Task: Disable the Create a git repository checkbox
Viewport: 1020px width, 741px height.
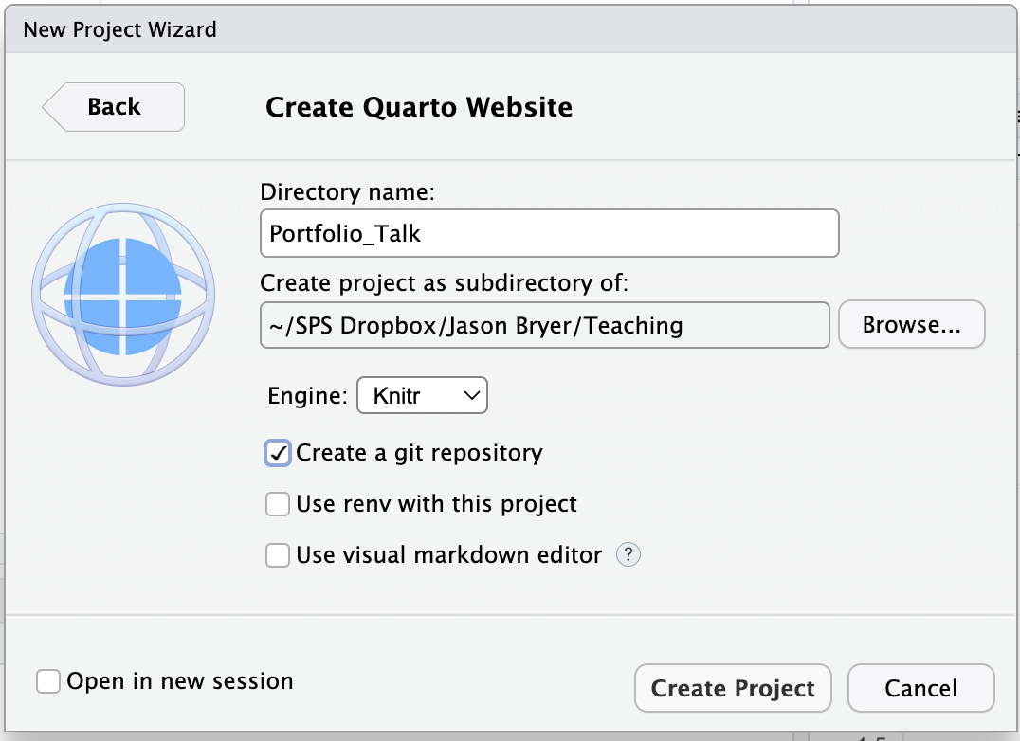Action: point(278,453)
